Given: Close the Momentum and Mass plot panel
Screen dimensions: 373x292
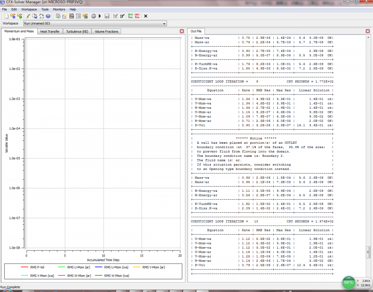Looking at the screenshot, I should coord(182,31).
